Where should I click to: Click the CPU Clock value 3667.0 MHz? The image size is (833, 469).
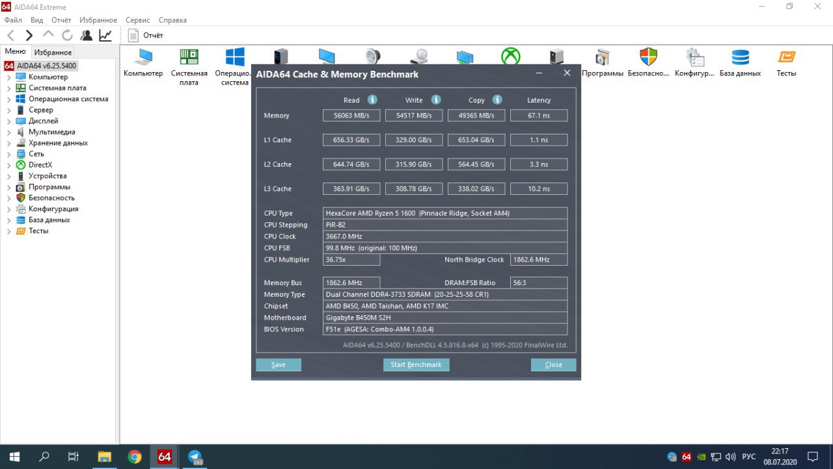[x=445, y=236]
